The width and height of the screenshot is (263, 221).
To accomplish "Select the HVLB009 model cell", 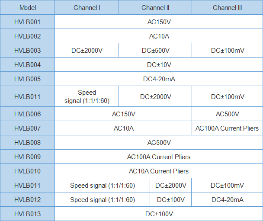I will pyautogui.click(x=27, y=157).
